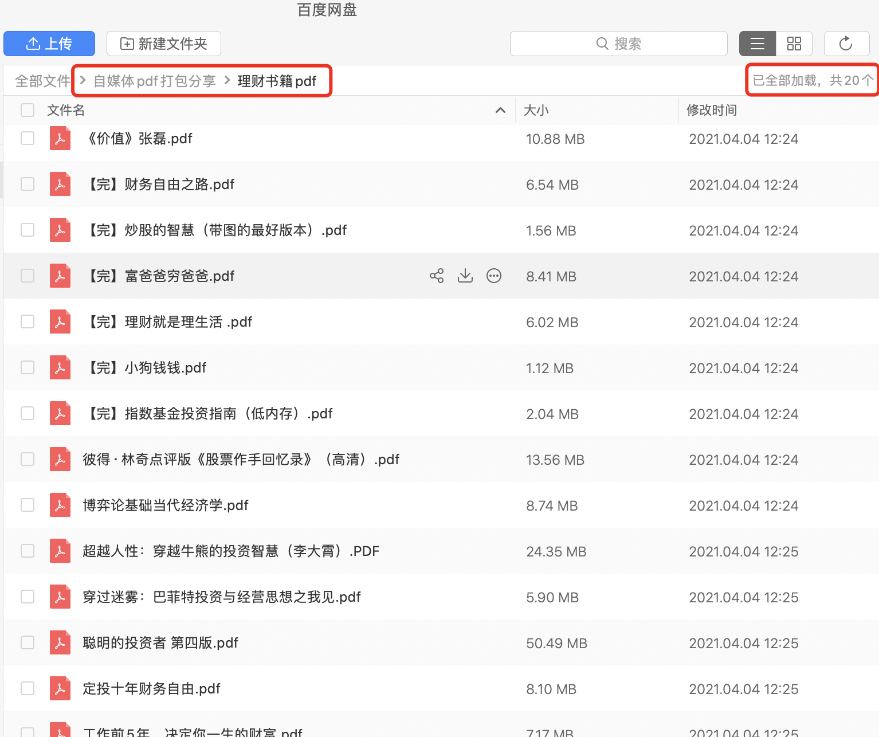This screenshot has height=737, width=879.
Task: Switch to grid view
Action: point(794,43)
